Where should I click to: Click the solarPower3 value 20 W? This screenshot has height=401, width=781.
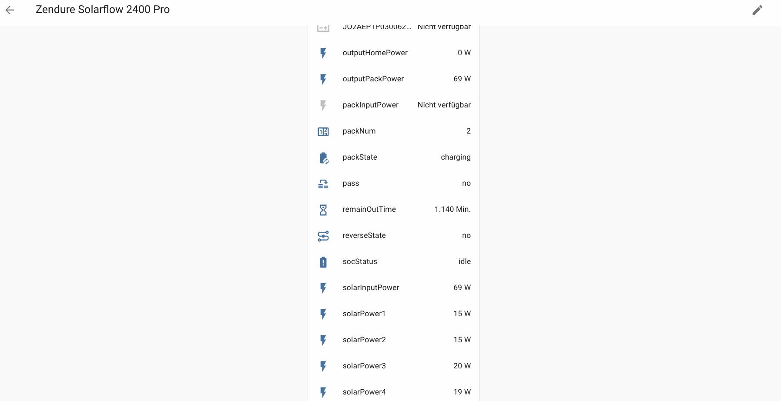click(462, 366)
